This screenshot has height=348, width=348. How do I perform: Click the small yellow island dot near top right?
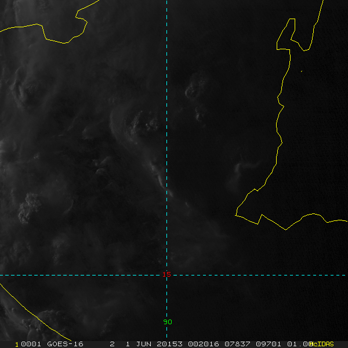pos(301,71)
